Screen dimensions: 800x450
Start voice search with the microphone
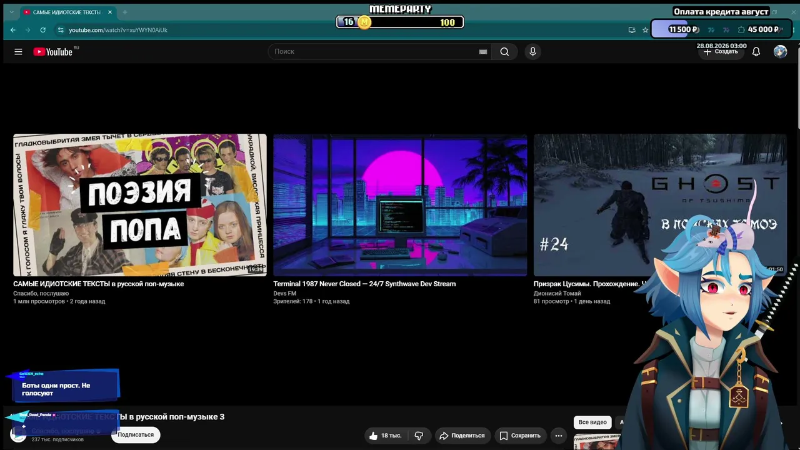(532, 52)
